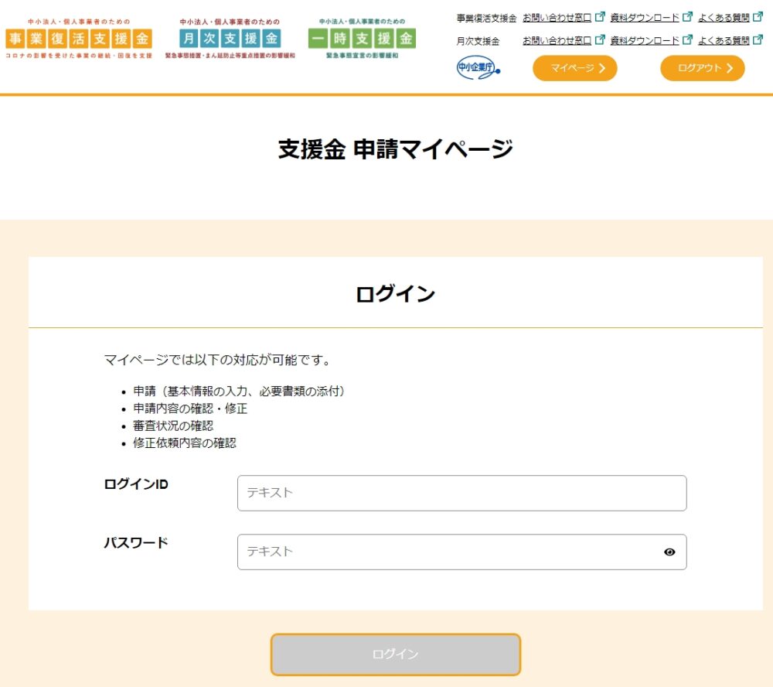Open 月次支援金 よくある質問 link

pos(724,40)
